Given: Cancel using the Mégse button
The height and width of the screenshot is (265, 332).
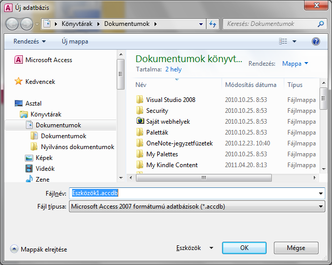Looking at the screenshot, I should tap(296, 248).
